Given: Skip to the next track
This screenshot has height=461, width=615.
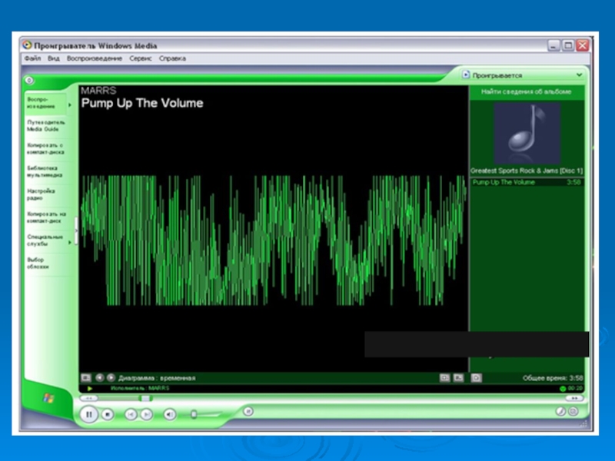Looking at the screenshot, I should pos(145,414).
